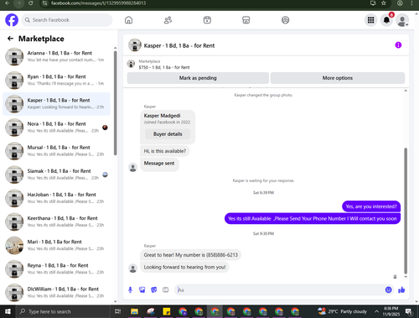Open Mursal 1 Bd rental conversation
Image resolution: width=419 pixels, height=318 pixels.
tap(57, 151)
